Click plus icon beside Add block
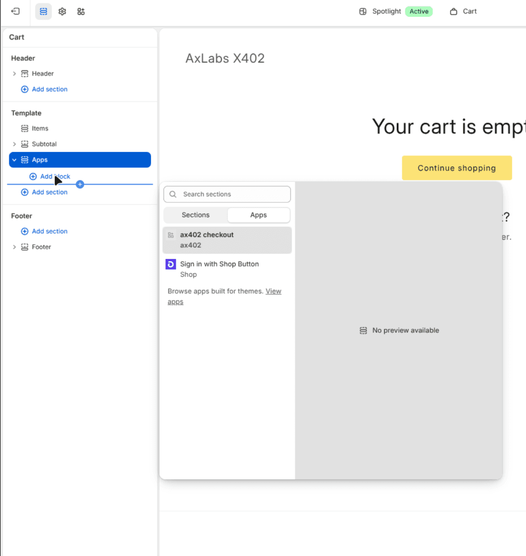 (x=33, y=176)
